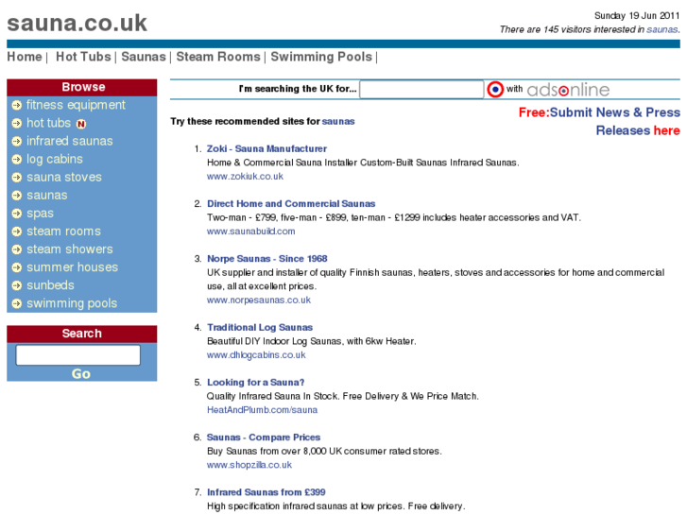Click the arrow icon beside spas
687x515 pixels.
point(17,213)
